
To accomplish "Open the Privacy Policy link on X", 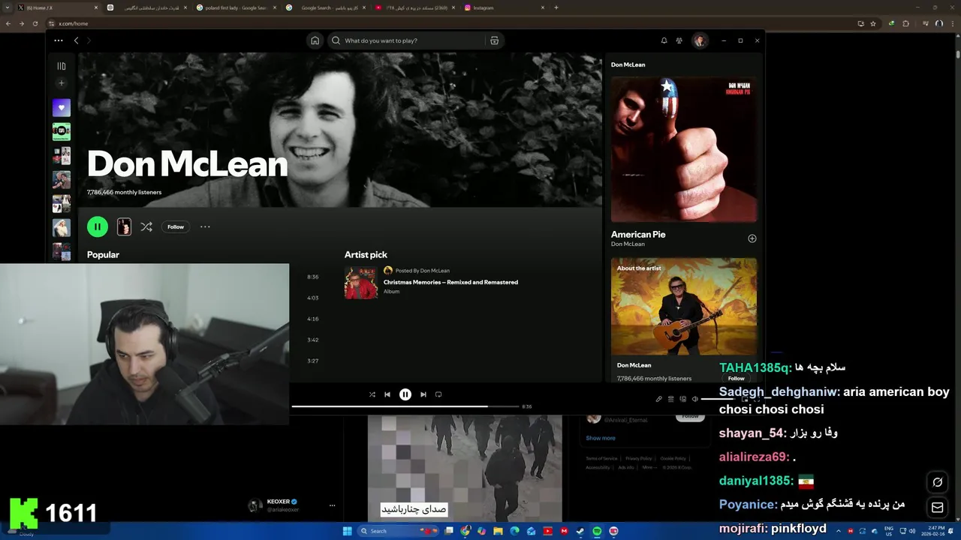I will [x=639, y=458].
